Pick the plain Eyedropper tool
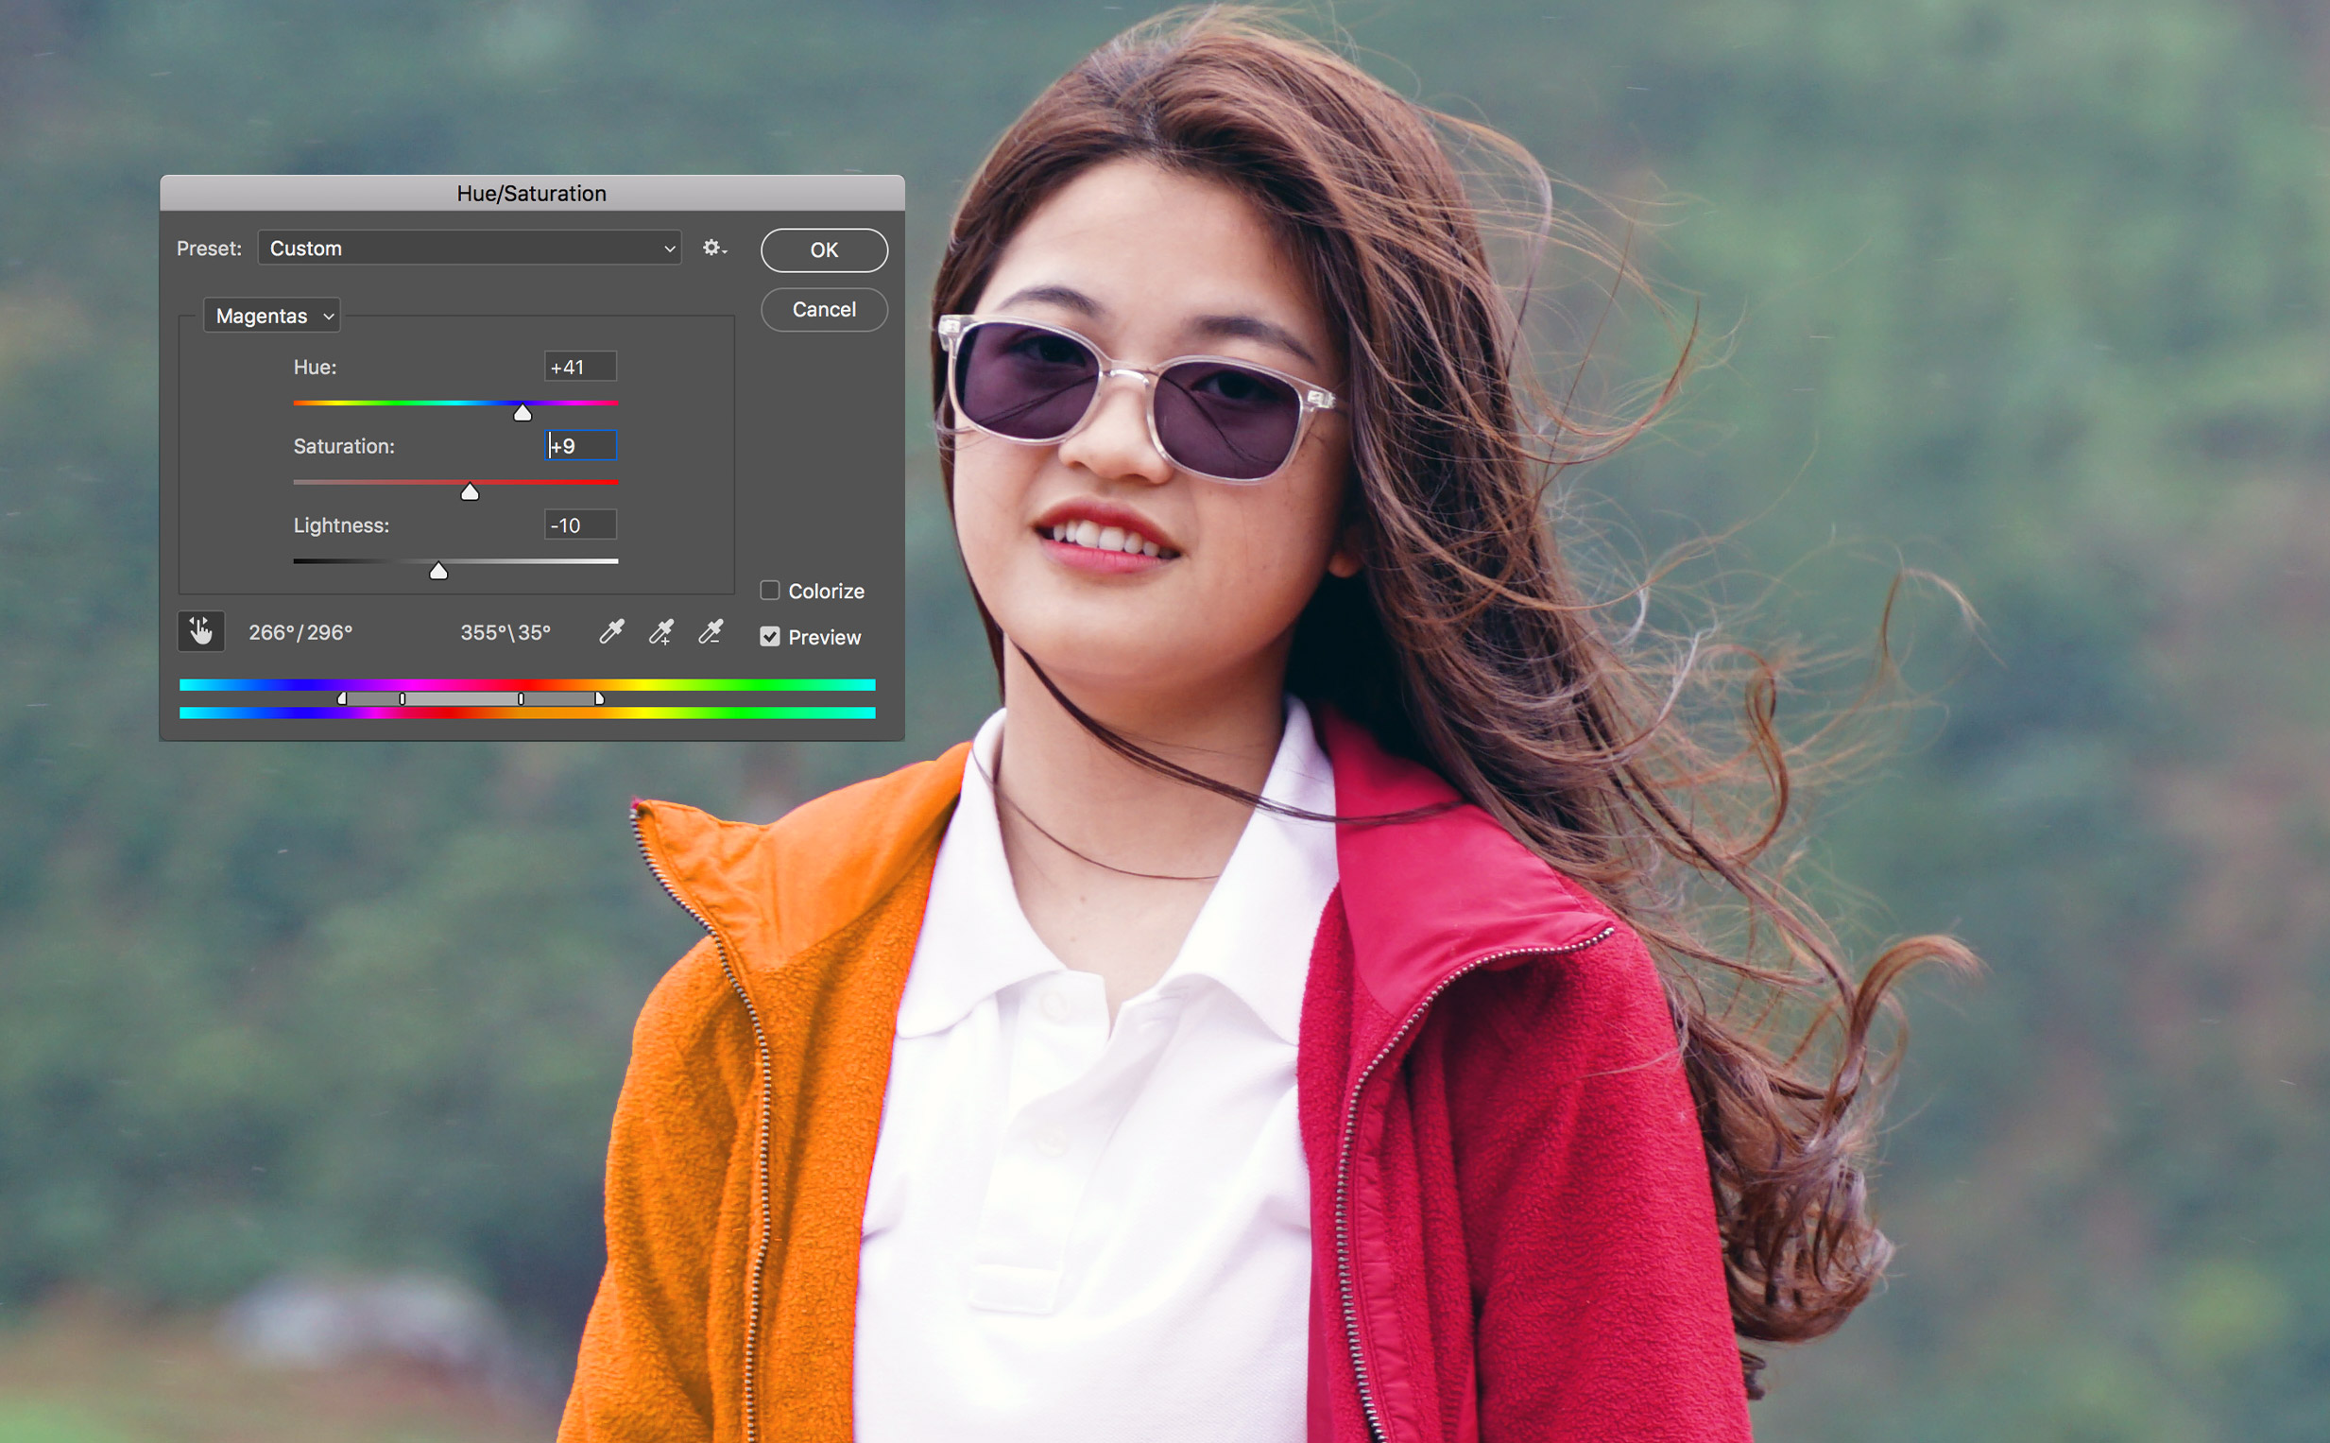 (611, 631)
